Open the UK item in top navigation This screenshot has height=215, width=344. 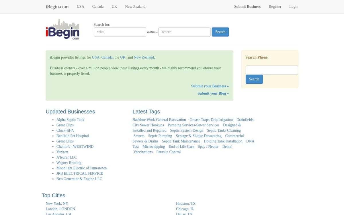tap(114, 7)
